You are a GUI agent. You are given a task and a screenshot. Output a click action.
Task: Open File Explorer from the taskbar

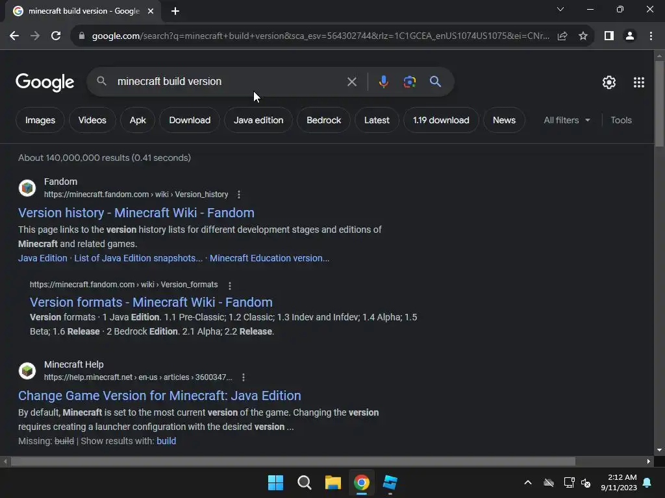333,482
